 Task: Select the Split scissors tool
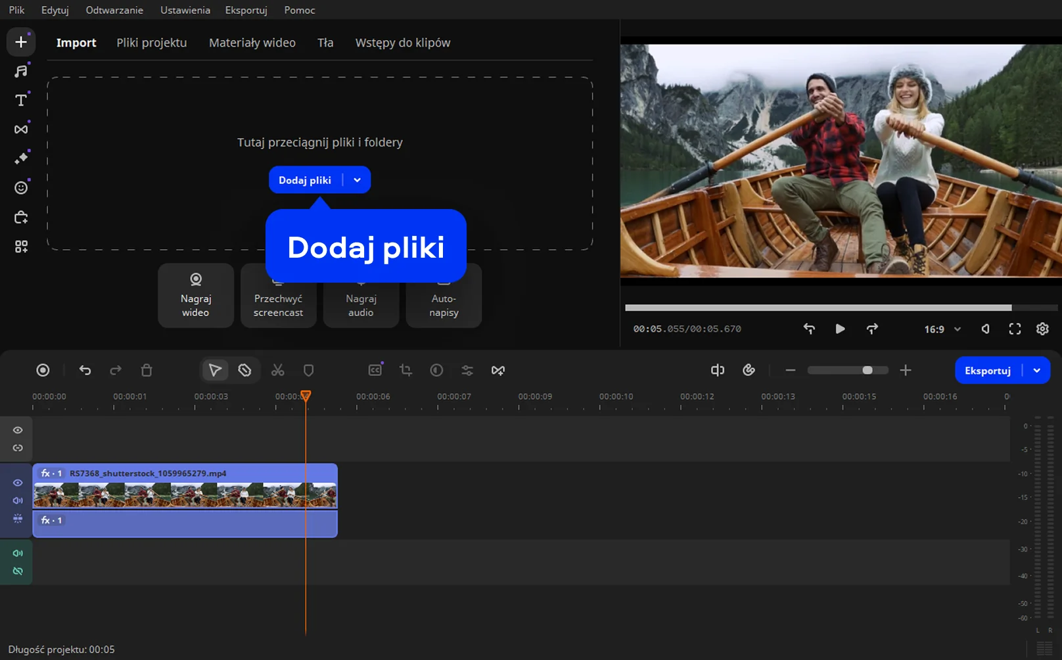pos(278,371)
